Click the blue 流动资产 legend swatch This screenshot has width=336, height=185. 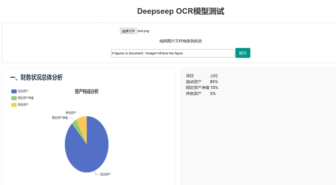[x=14, y=91]
